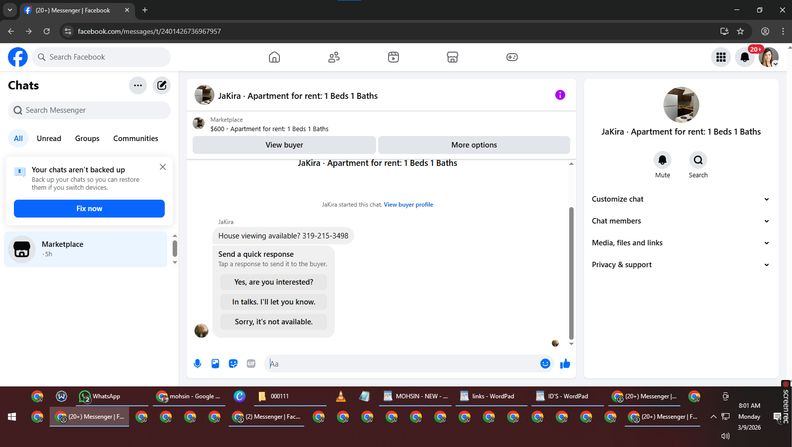Search in conversation magnifier icon

pyautogui.click(x=698, y=160)
